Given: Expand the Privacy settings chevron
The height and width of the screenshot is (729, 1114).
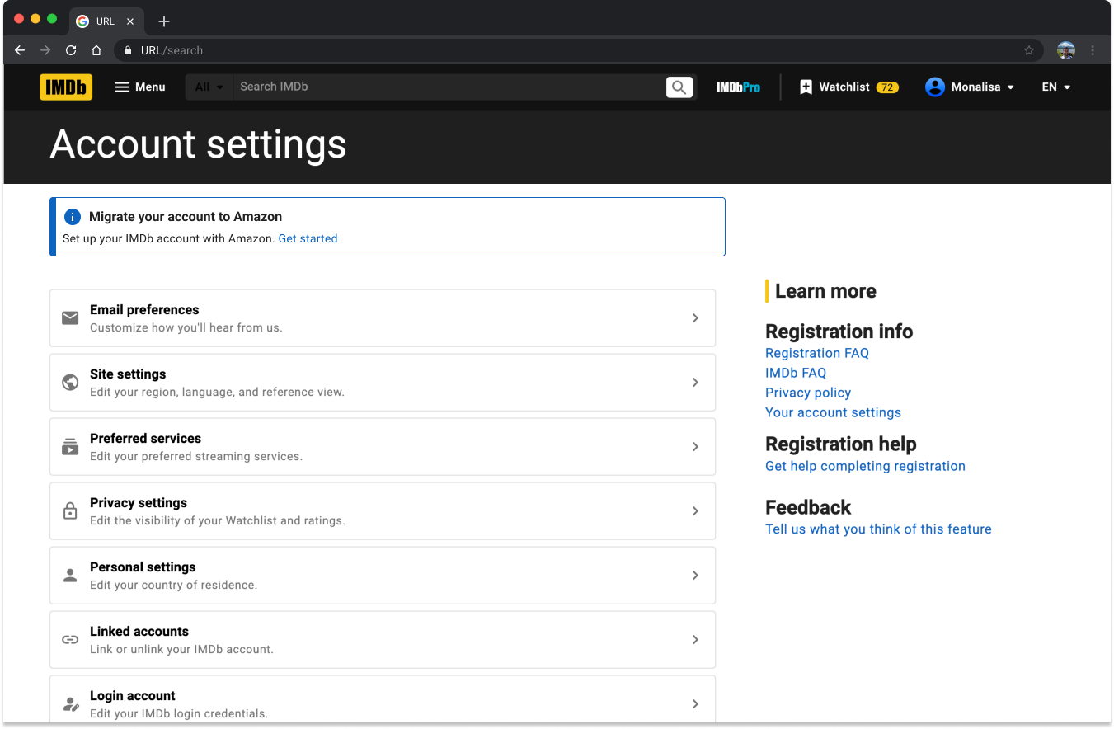Looking at the screenshot, I should pyautogui.click(x=695, y=510).
